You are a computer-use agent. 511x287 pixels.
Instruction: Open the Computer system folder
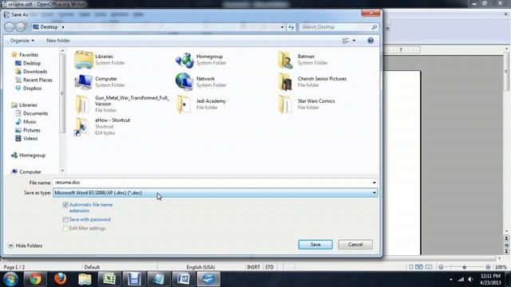tap(100, 81)
